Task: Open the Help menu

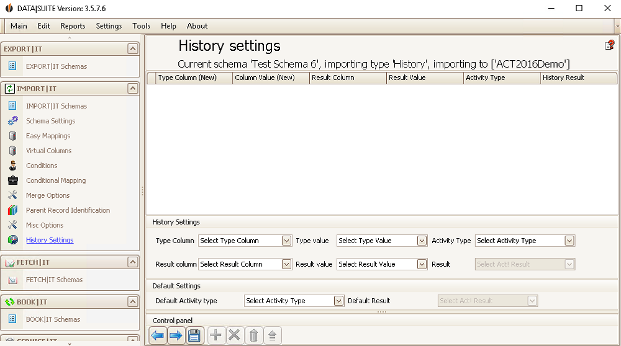Action: click(x=168, y=25)
